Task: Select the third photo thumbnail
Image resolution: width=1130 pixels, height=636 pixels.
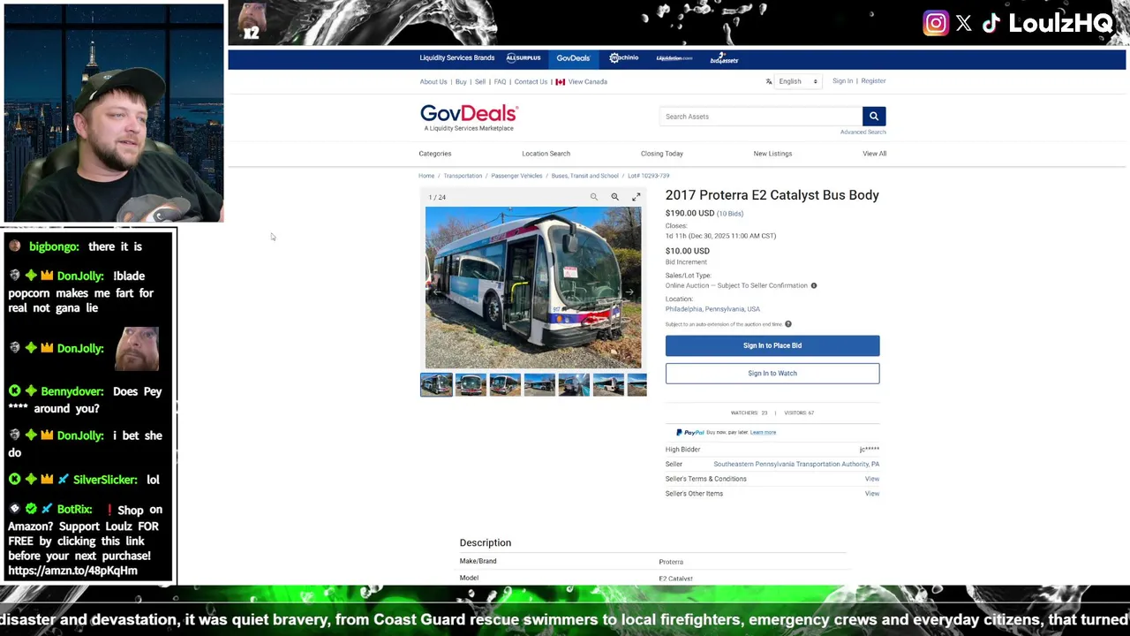Action: [505, 384]
